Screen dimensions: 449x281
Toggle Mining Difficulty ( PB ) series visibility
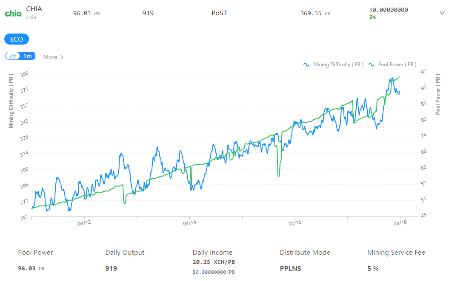point(338,65)
